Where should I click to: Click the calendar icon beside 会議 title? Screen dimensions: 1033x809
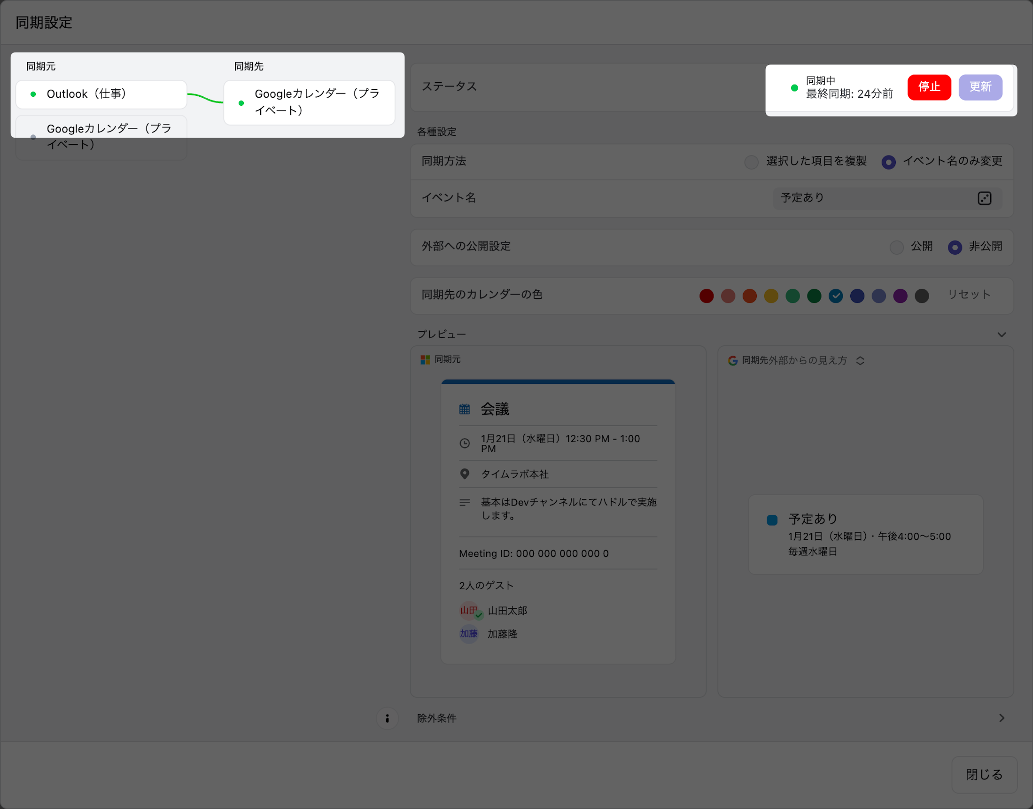[x=464, y=409]
